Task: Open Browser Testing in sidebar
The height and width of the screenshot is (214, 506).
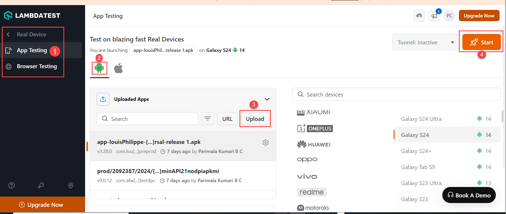Action: tap(37, 66)
